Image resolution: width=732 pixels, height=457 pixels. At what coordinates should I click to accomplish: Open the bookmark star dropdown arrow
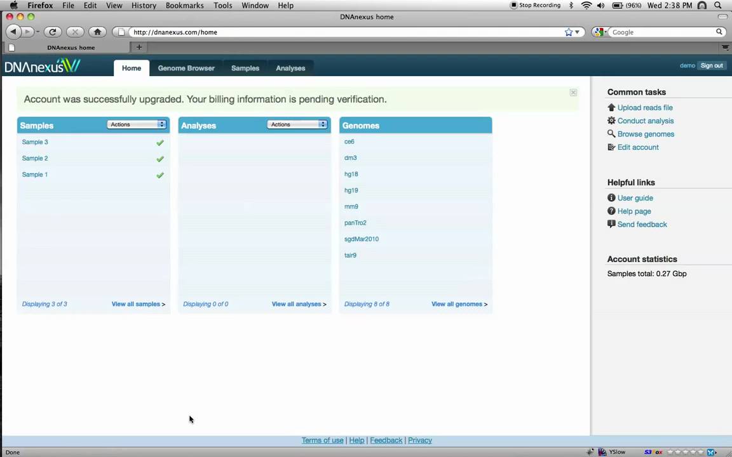tap(578, 32)
